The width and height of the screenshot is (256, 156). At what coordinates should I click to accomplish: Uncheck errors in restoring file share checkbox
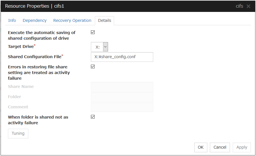pyautogui.click(x=93, y=67)
